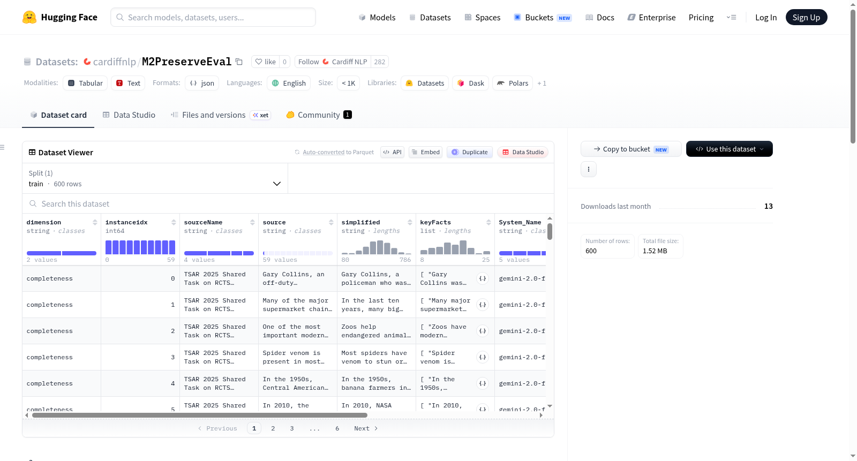This screenshot has width=857, height=461.
Task: Click the Duplicate button
Action: click(x=470, y=152)
